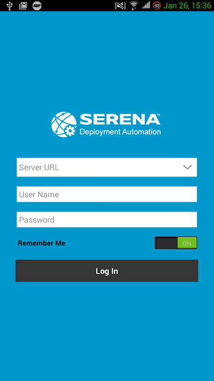Tap the USB connection status icon

(10, 6)
